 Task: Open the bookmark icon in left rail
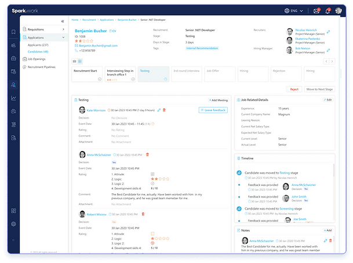(13, 32)
